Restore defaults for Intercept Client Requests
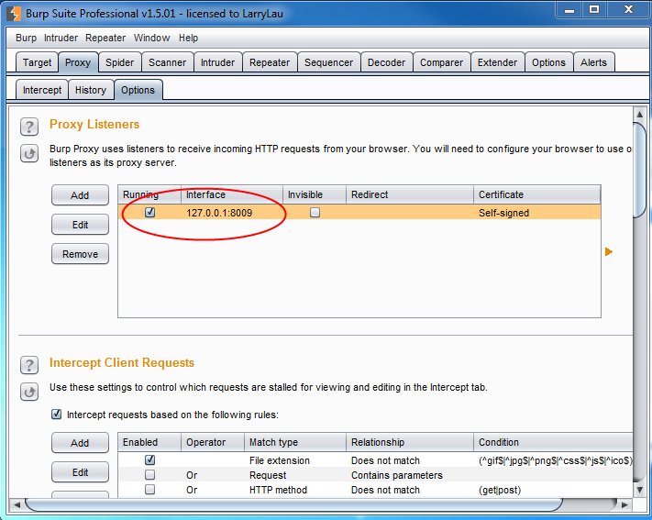This screenshot has width=652, height=520. click(29, 392)
